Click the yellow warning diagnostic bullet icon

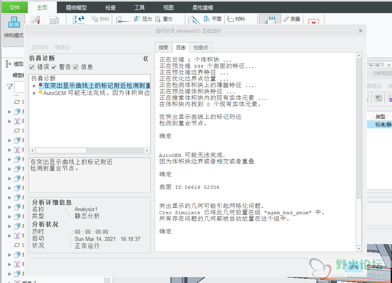tap(41, 92)
